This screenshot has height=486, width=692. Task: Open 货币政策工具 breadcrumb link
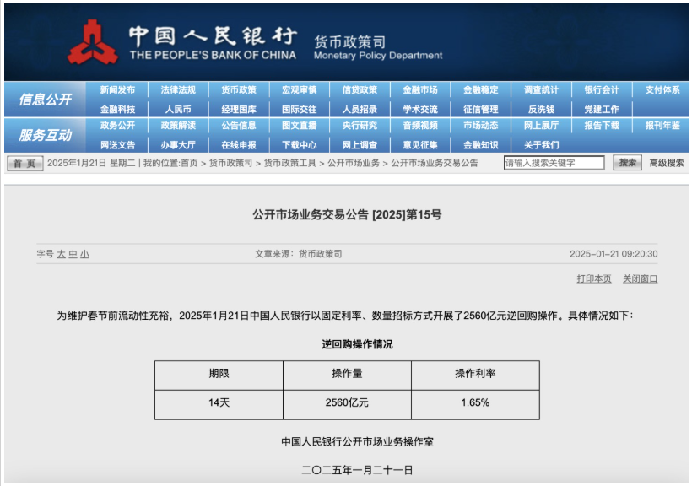pos(289,163)
